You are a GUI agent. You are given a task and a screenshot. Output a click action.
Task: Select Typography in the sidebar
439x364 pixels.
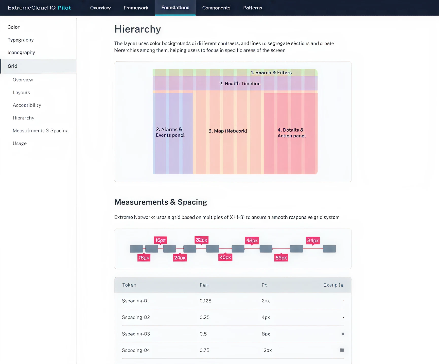21,40
